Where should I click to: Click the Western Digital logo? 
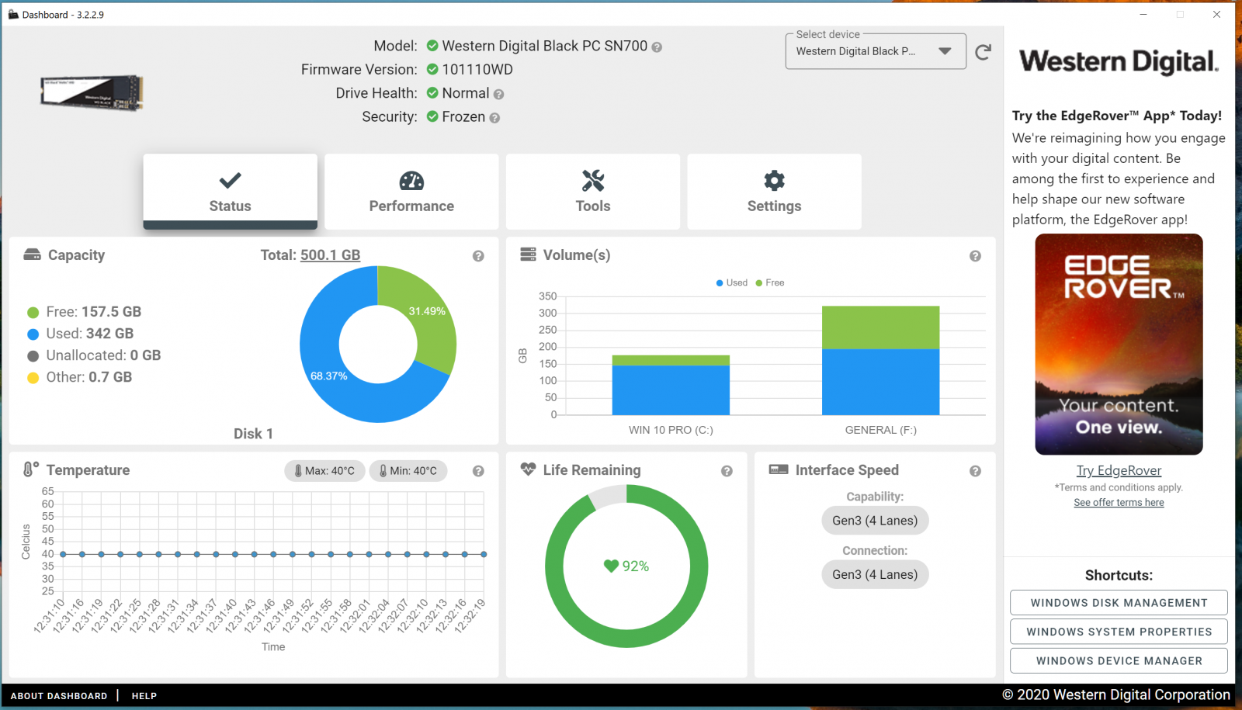(1119, 61)
